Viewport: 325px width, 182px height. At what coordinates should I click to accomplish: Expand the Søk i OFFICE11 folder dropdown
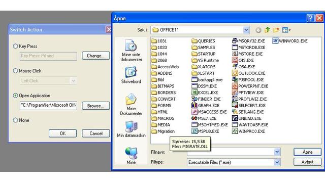[246, 30]
